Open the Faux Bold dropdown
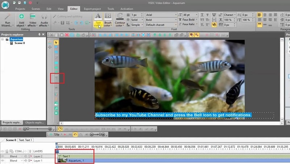290x164 pixels. point(188,20)
